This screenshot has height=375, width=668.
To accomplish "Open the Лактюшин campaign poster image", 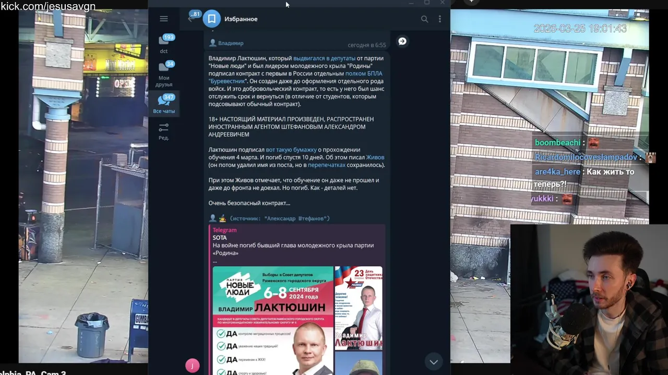I will [273, 320].
